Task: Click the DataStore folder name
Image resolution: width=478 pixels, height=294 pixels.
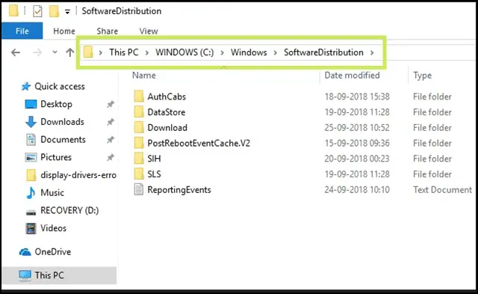Action: (166, 112)
